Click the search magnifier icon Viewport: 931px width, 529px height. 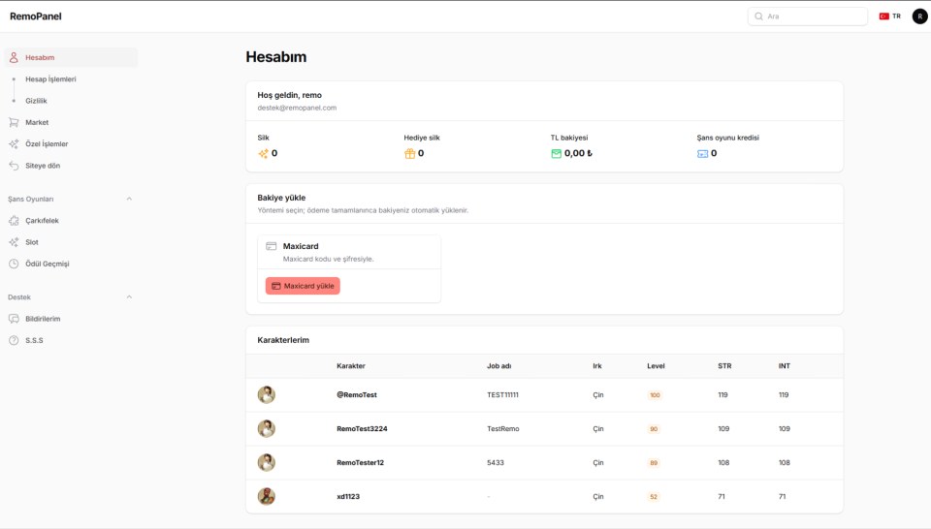[x=758, y=16]
